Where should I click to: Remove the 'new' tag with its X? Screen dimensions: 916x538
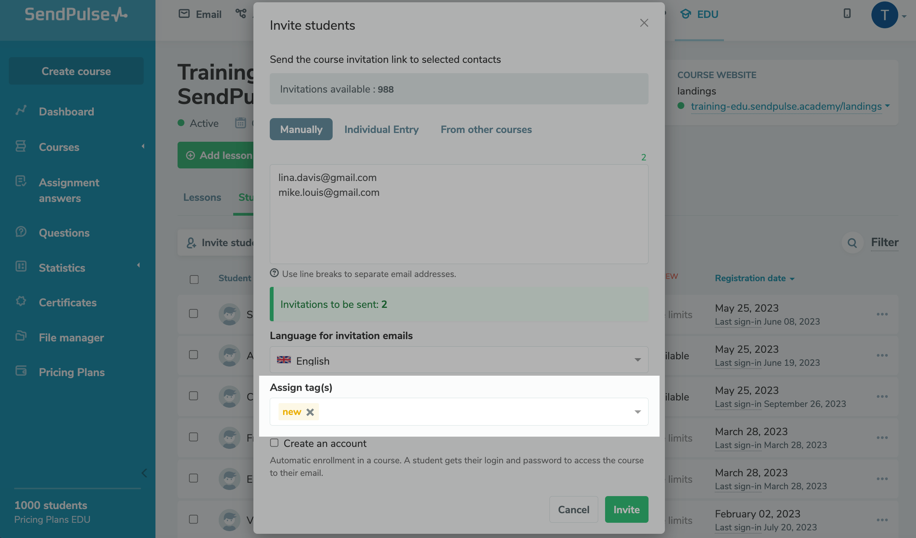[x=310, y=412]
